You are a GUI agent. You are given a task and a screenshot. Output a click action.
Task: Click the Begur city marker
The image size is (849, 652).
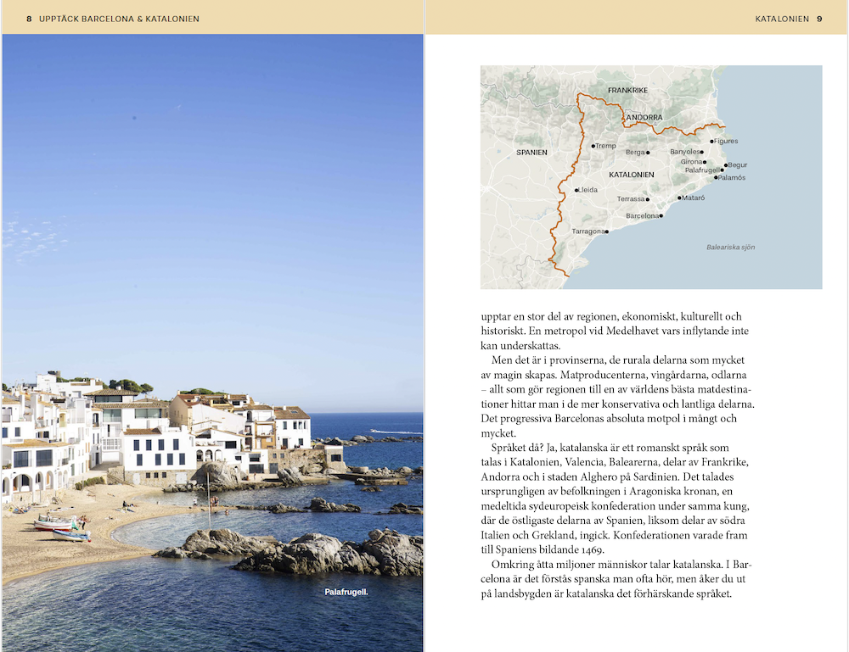point(726,165)
